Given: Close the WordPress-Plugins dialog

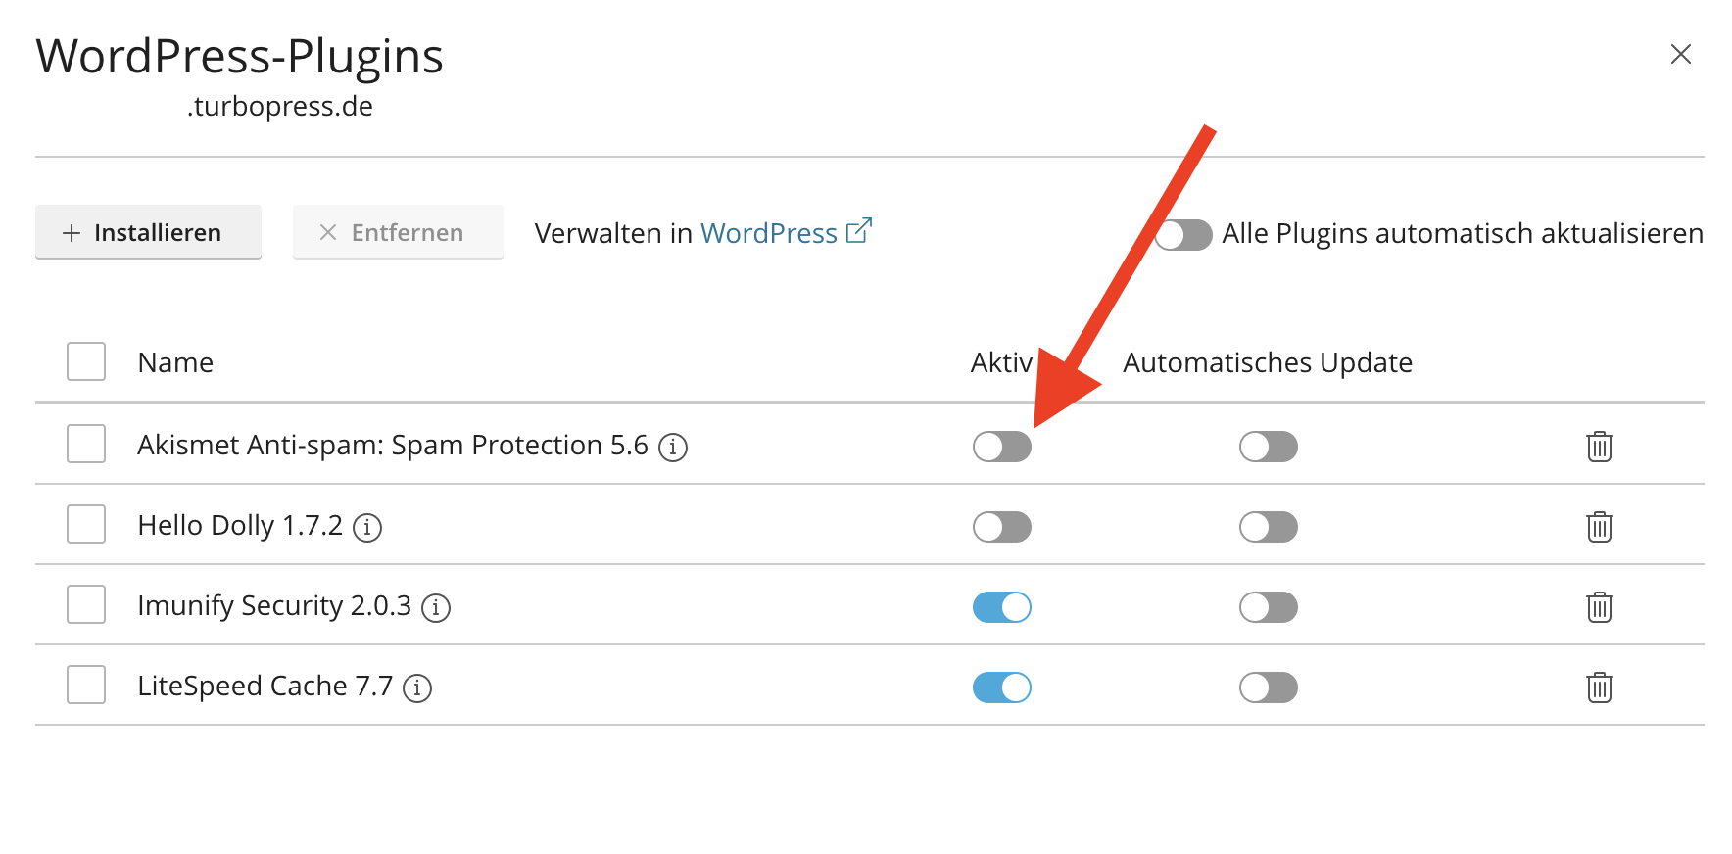Looking at the screenshot, I should (x=1680, y=54).
